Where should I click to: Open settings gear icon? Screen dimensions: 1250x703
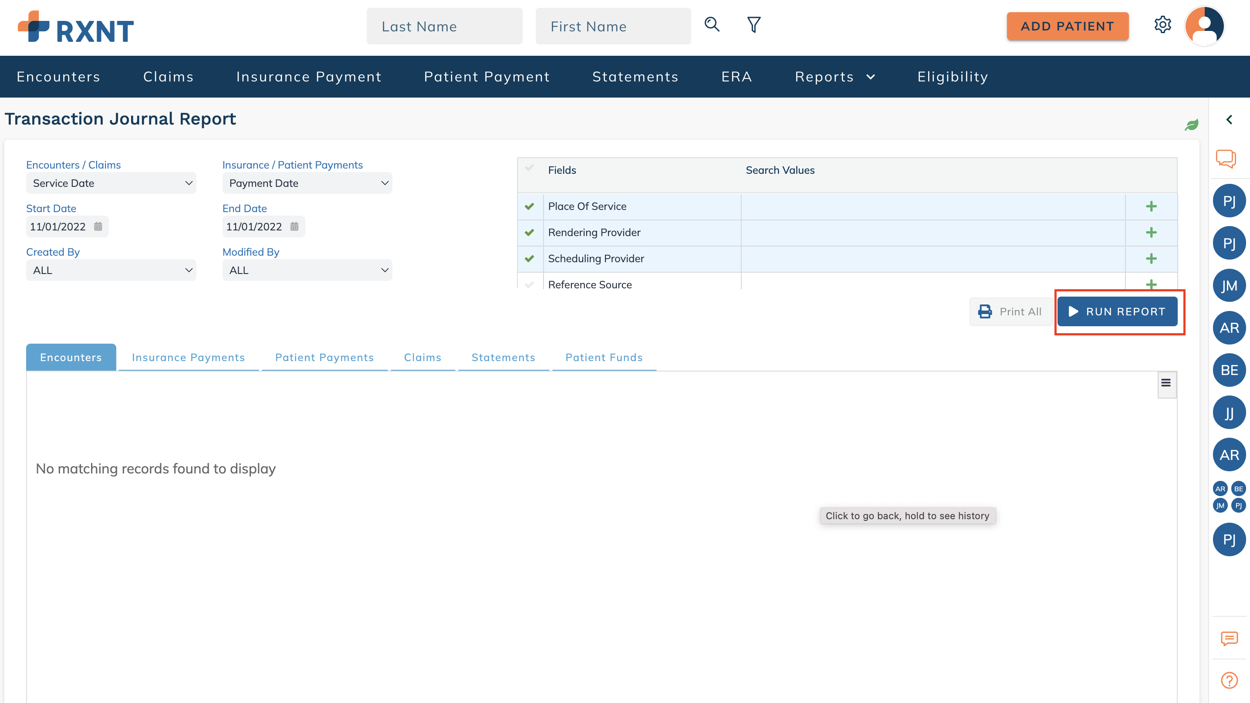pyautogui.click(x=1162, y=25)
